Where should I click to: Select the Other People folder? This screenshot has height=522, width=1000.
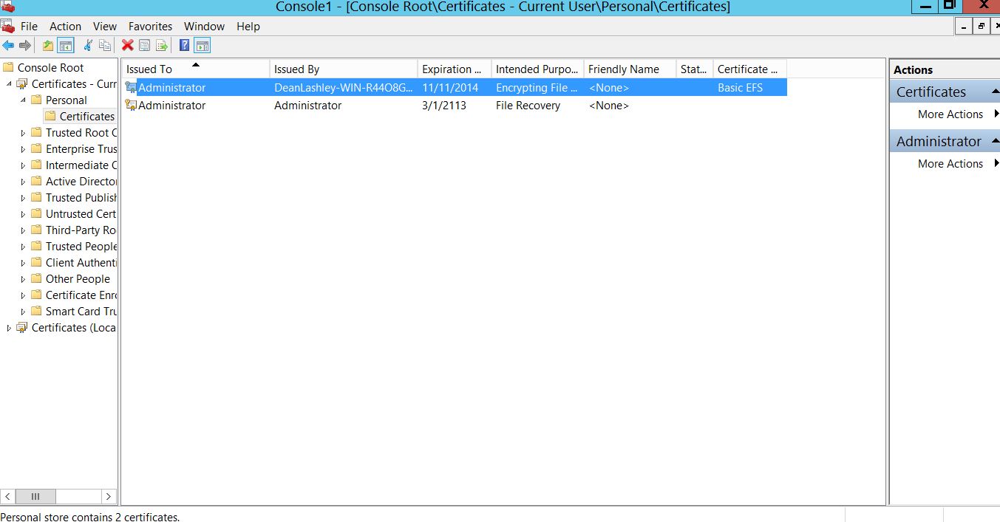pyautogui.click(x=78, y=279)
